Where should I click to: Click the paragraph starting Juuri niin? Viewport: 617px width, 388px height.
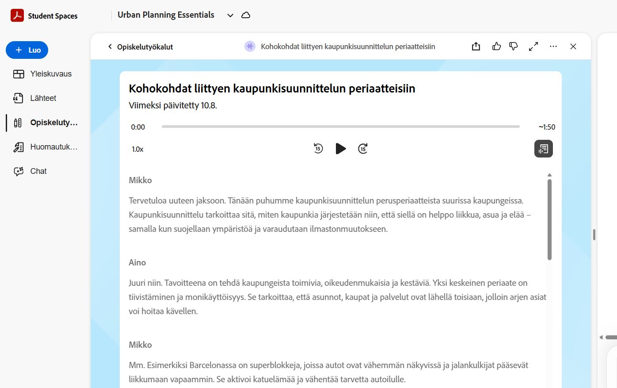(338, 297)
